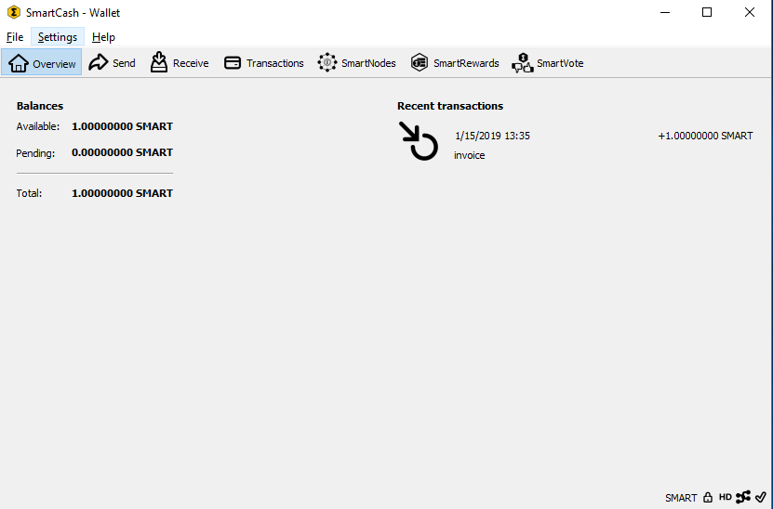Click the invoice transaction label
The width and height of the screenshot is (773, 509).
(470, 155)
